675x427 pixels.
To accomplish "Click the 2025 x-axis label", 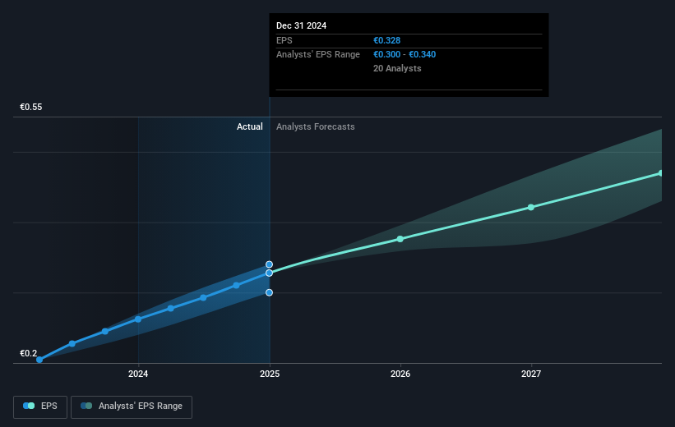I will (x=270, y=374).
